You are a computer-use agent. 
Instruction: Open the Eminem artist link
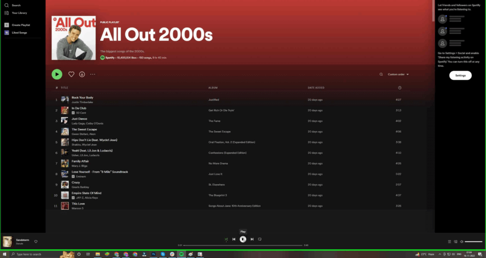[81, 177]
